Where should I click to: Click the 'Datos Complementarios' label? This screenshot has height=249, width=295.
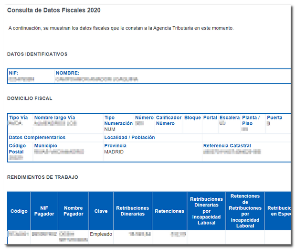pyautogui.click(x=37, y=138)
